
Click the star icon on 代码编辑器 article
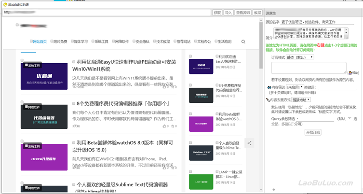click(x=173, y=126)
